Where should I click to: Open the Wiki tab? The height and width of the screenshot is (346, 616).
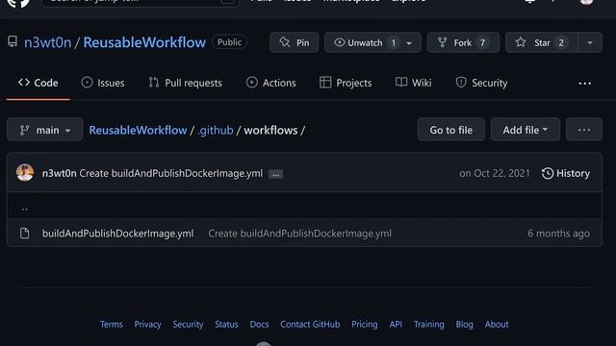click(413, 83)
